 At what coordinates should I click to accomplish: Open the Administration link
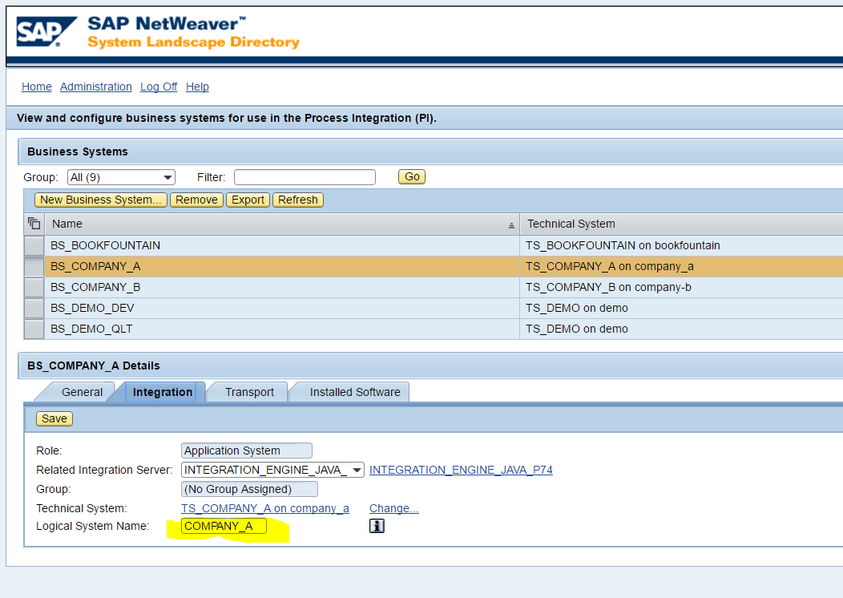(95, 87)
